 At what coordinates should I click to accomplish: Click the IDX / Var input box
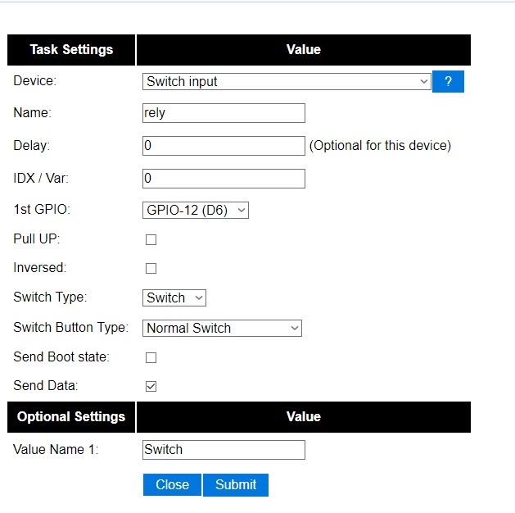coord(224,179)
